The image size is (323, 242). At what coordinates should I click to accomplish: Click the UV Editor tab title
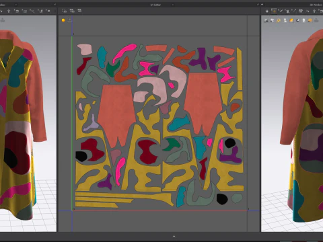155,5
